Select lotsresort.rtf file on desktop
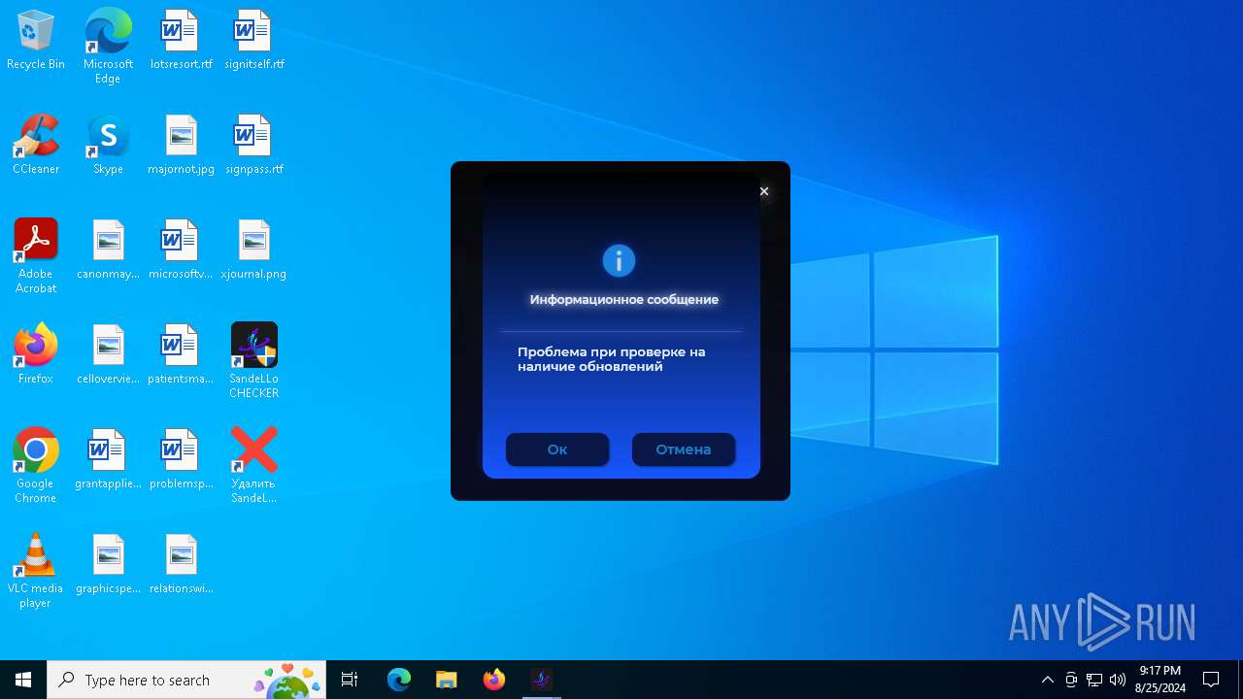Image resolution: width=1243 pixels, height=699 pixels. click(182, 41)
